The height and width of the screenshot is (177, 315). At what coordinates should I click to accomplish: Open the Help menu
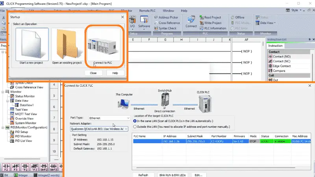184,11
